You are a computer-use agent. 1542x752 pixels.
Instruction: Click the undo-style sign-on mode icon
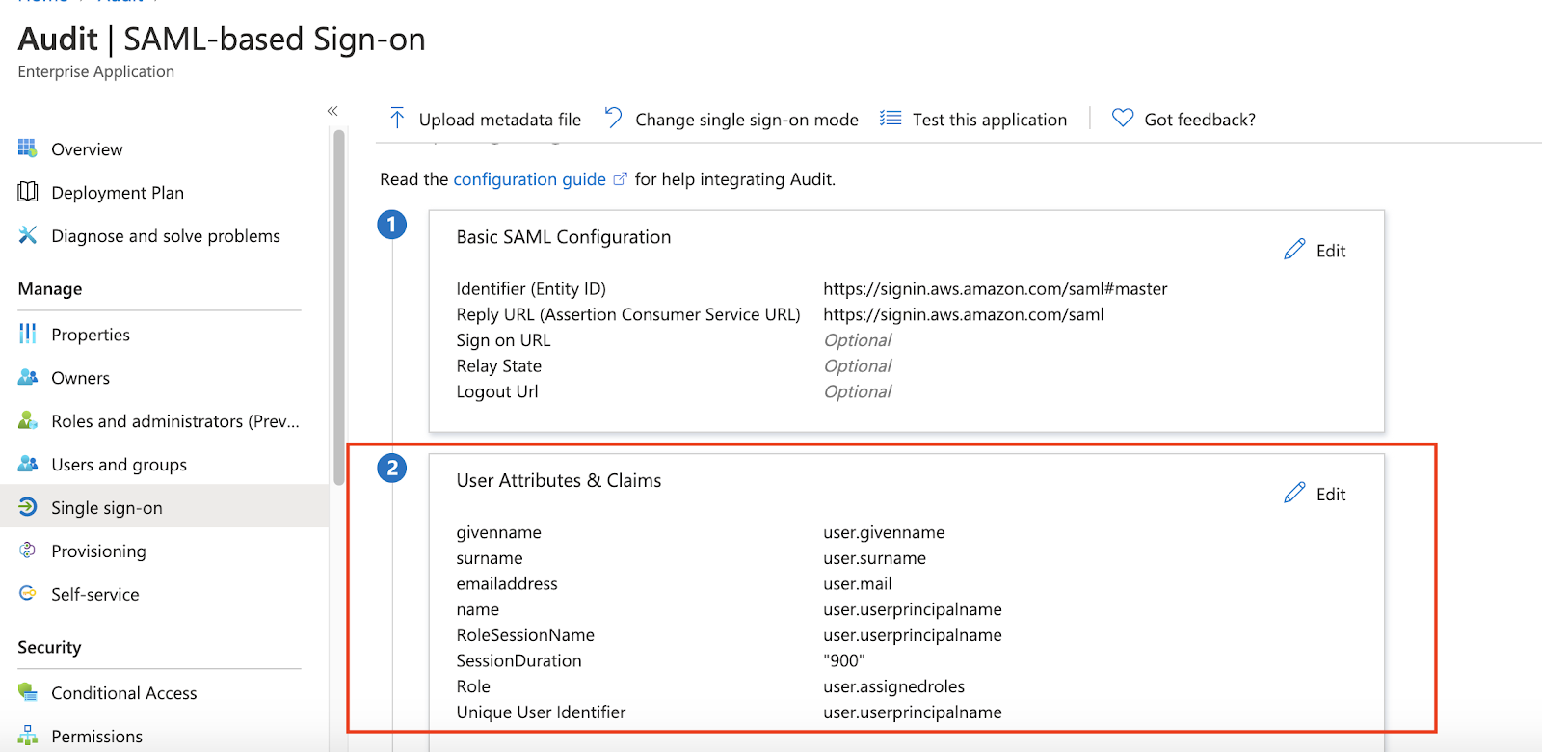614,118
